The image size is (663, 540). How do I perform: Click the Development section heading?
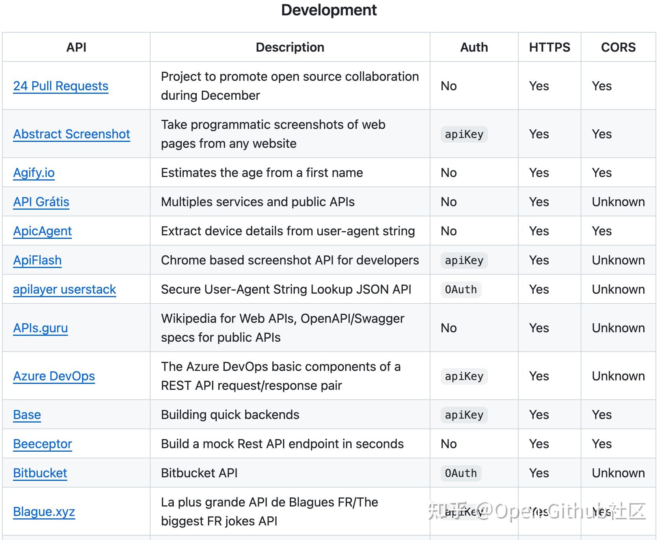(x=329, y=10)
